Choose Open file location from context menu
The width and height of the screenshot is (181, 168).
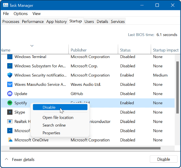pos(58,118)
